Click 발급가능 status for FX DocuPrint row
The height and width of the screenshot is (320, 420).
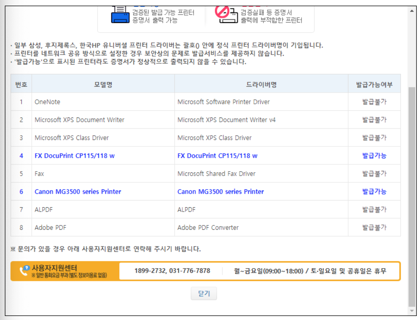(374, 156)
